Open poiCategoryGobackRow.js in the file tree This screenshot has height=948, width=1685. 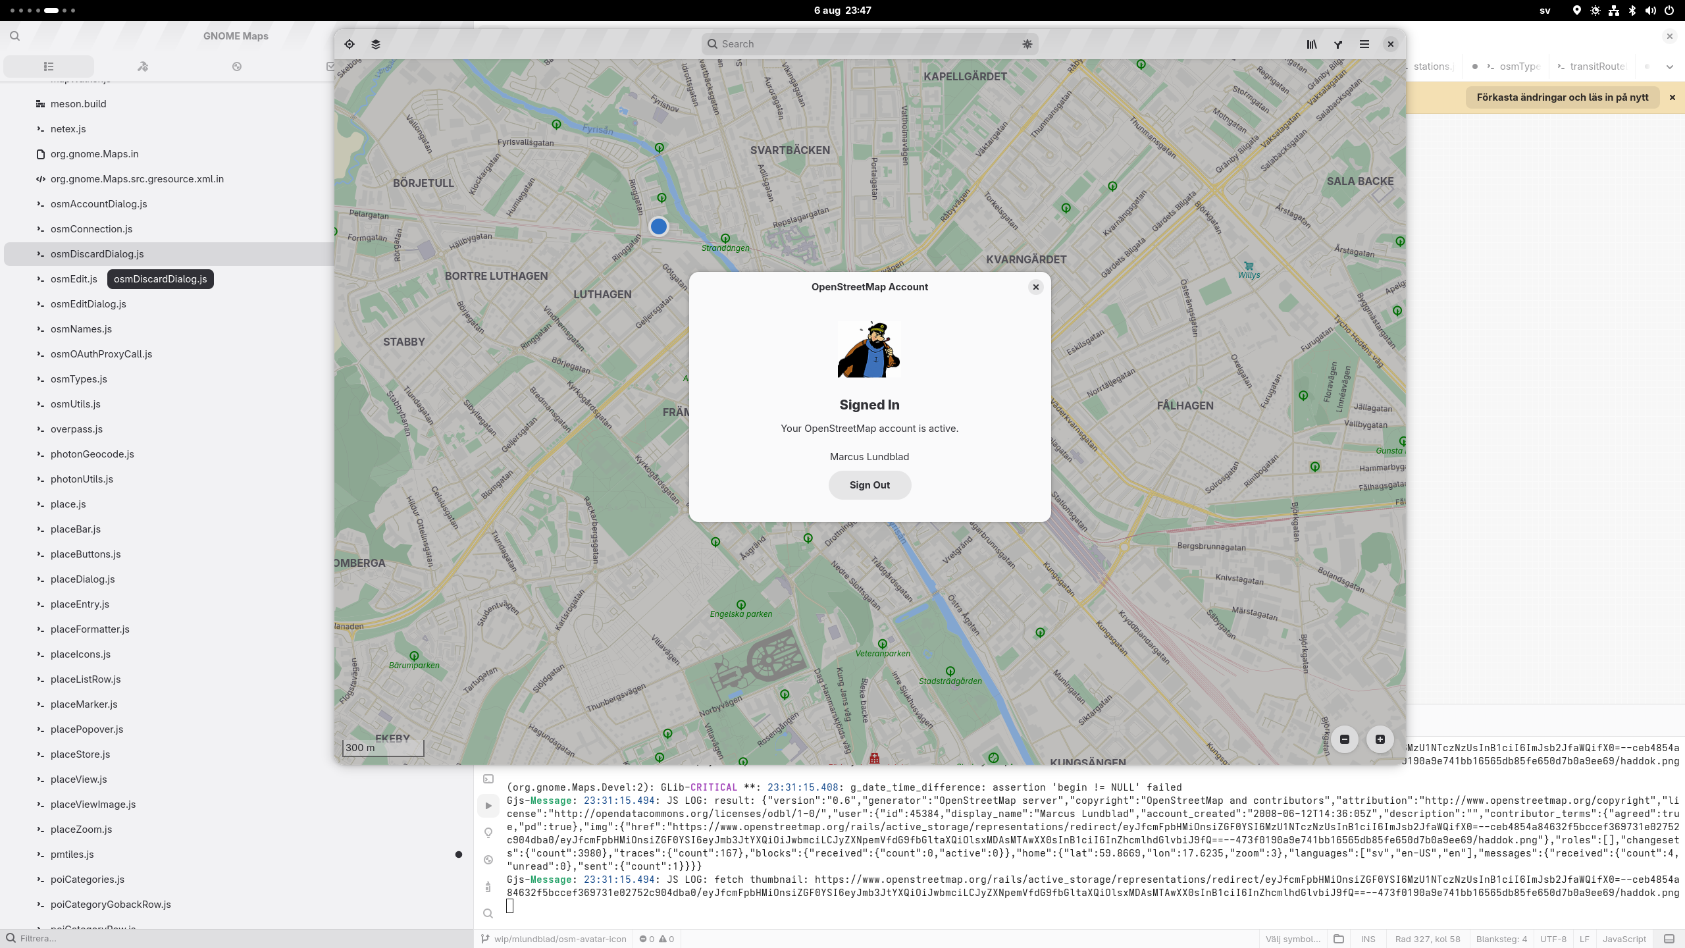point(111,905)
